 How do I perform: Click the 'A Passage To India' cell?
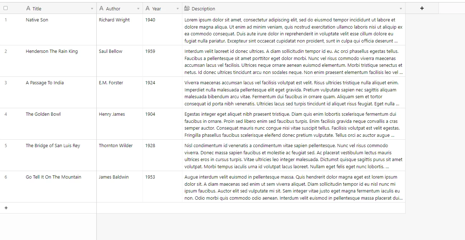60,92
